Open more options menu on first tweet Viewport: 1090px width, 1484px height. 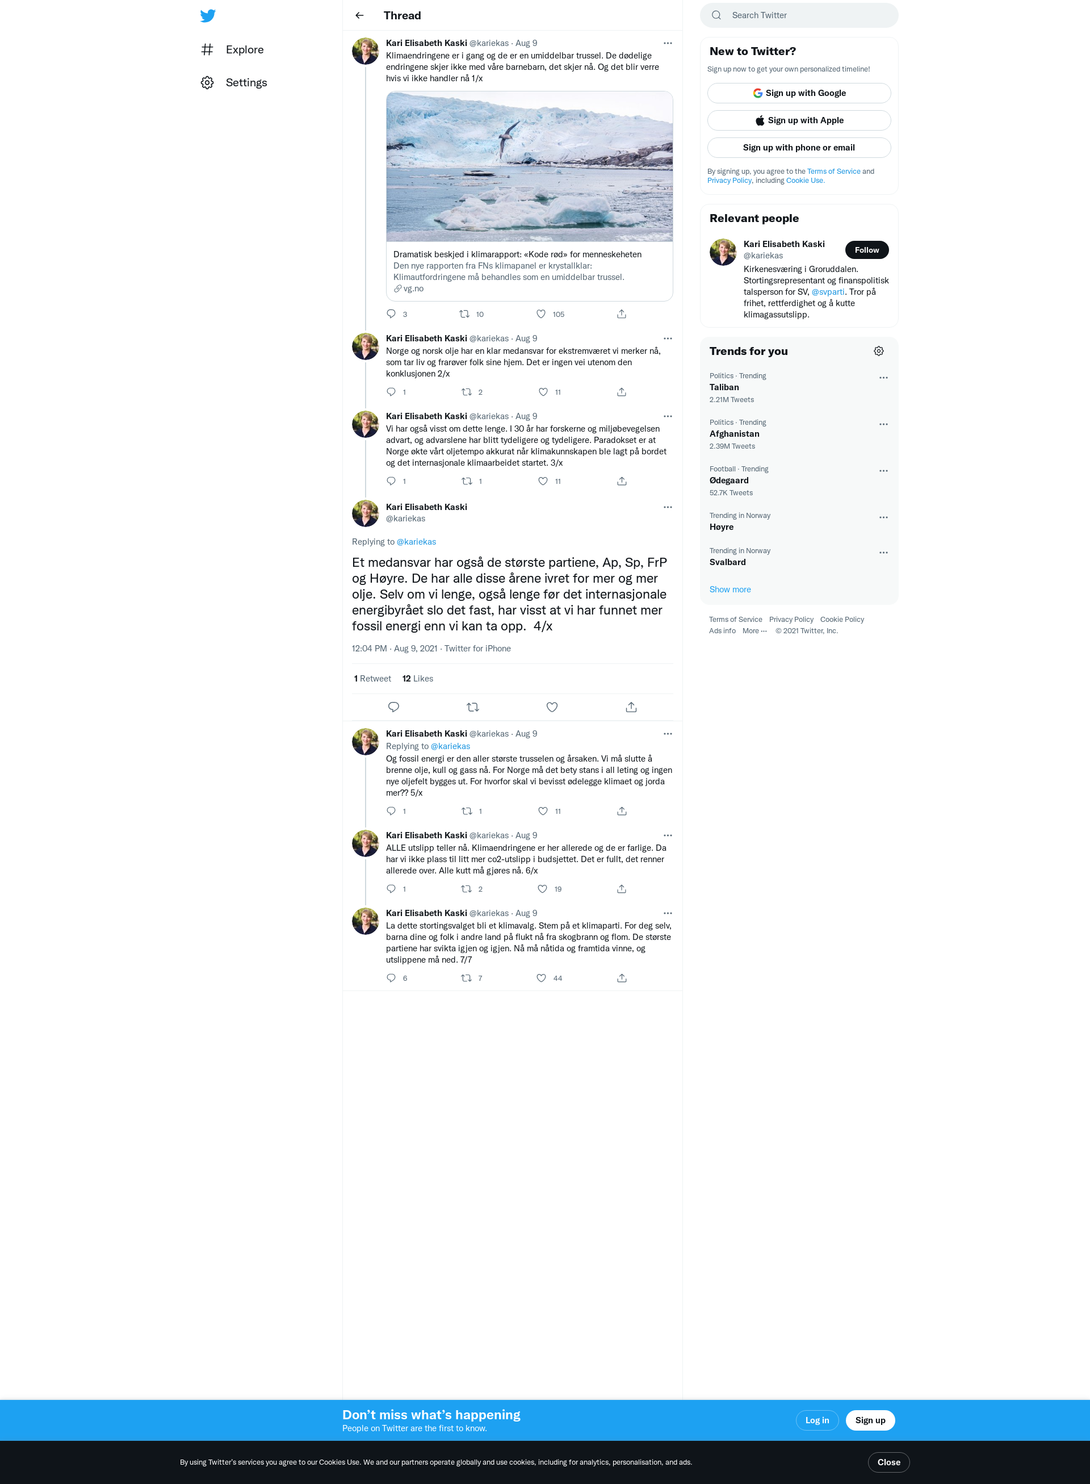668,44
